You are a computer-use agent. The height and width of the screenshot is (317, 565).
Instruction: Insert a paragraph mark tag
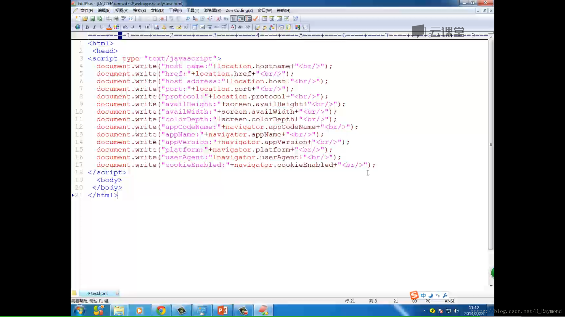[x=140, y=27]
